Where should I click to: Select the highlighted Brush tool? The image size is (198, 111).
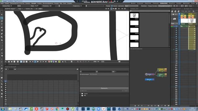point(2,18)
